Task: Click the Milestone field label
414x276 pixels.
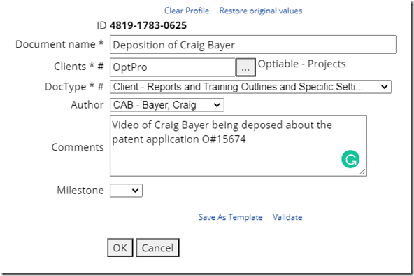Action: coord(80,191)
